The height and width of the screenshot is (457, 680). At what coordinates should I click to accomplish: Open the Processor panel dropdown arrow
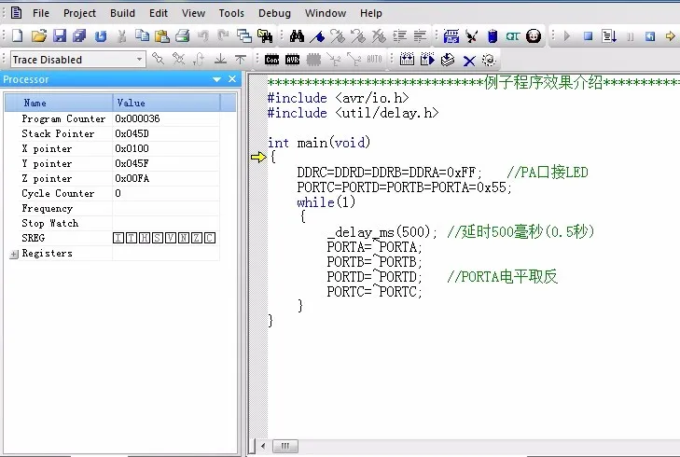pyautogui.click(x=216, y=79)
